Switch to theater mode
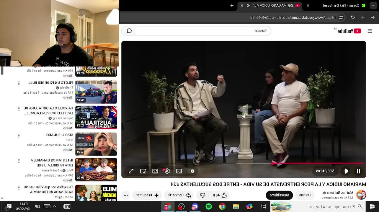The width and height of the screenshot is (379, 212). pos(155,171)
